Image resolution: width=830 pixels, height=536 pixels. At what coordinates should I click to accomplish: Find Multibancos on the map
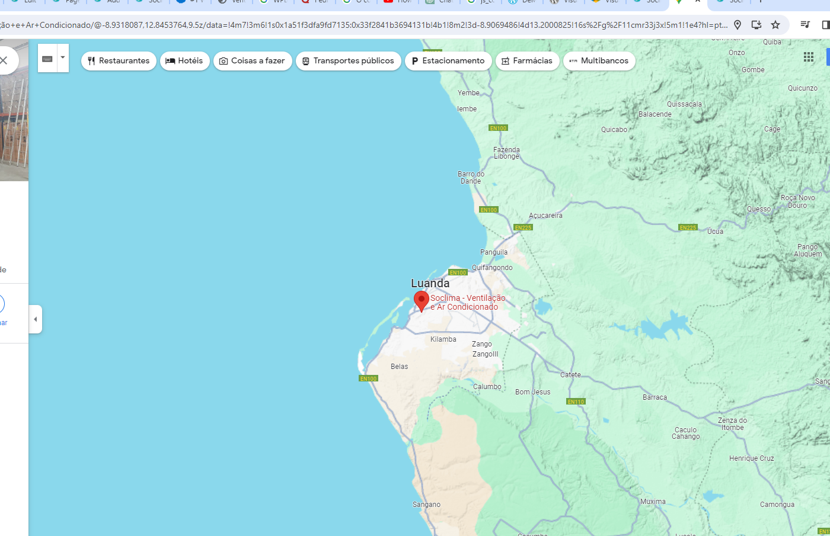tap(599, 61)
